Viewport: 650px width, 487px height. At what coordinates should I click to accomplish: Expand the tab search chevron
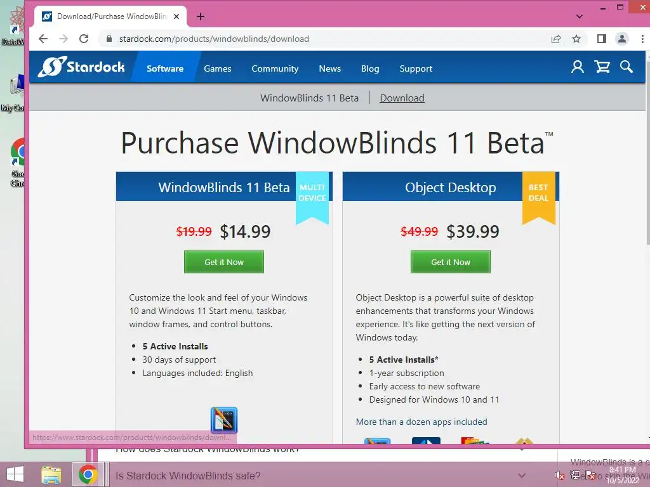(580, 16)
